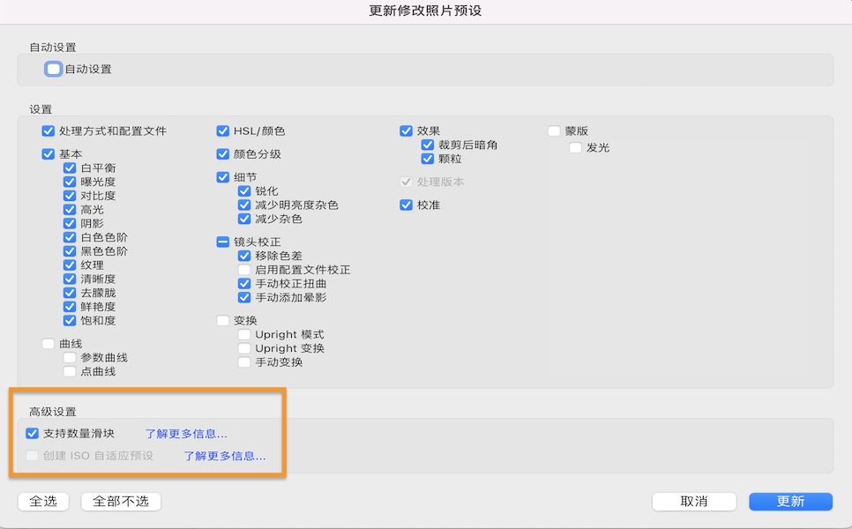Enable the 曲线 checkbox
Image resolution: width=852 pixels, height=529 pixels.
point(48,343)
